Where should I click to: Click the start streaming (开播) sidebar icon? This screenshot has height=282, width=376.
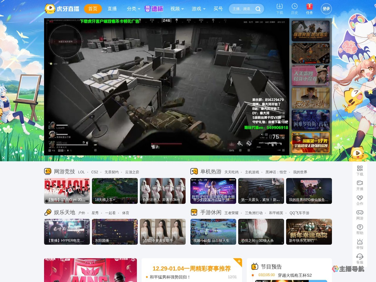[x=360, y=185]
